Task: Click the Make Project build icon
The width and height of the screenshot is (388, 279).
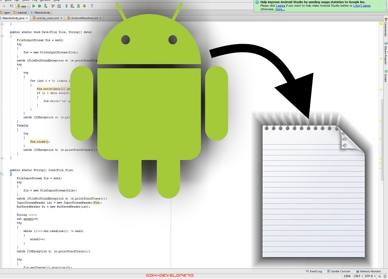Action: coord(11,6)
